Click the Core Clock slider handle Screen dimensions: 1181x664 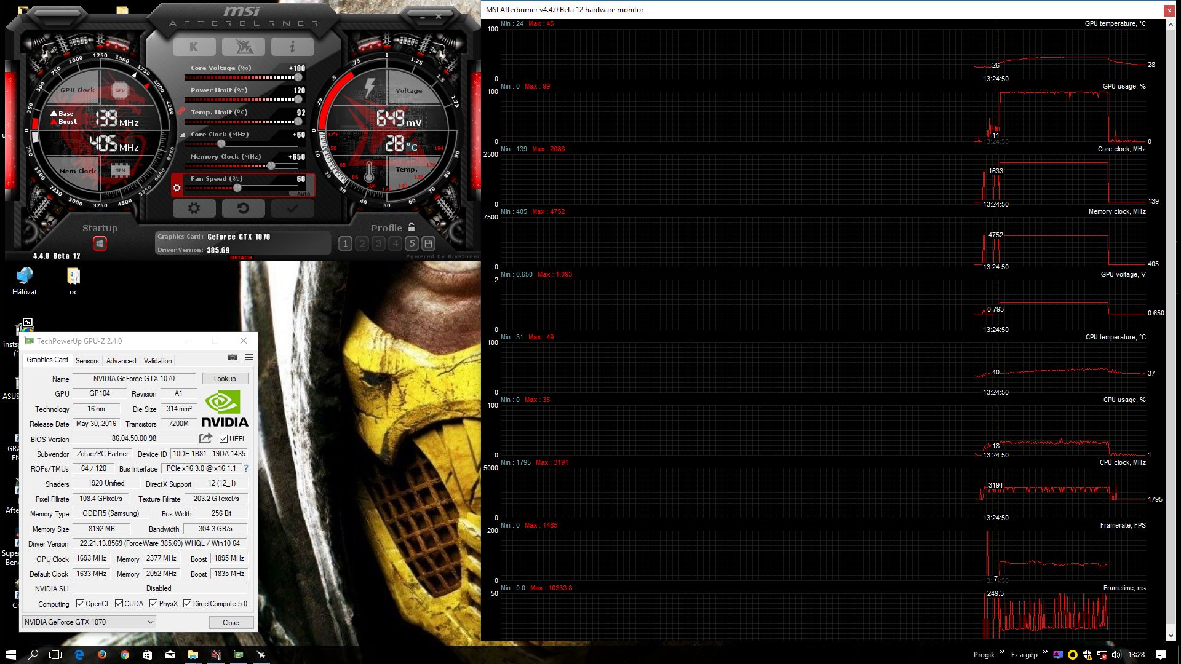pyautogui.click(x=221, y=144)
